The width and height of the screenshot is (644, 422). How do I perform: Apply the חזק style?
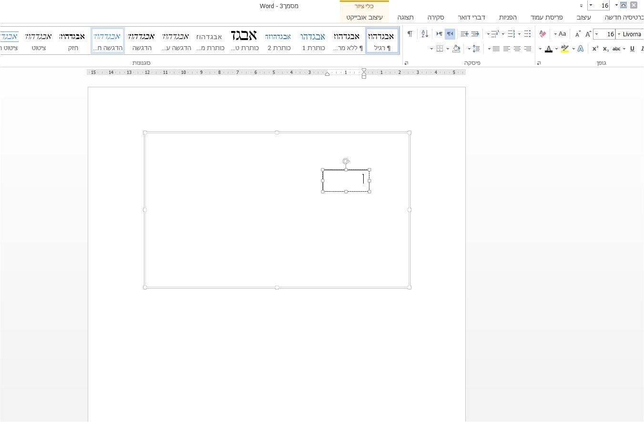(72, 41)
